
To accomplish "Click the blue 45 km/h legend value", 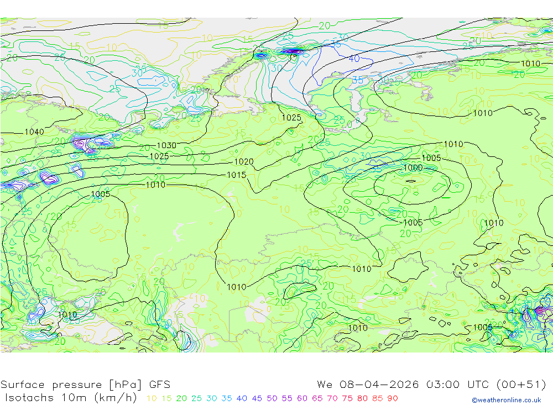I will coord(257,398).
